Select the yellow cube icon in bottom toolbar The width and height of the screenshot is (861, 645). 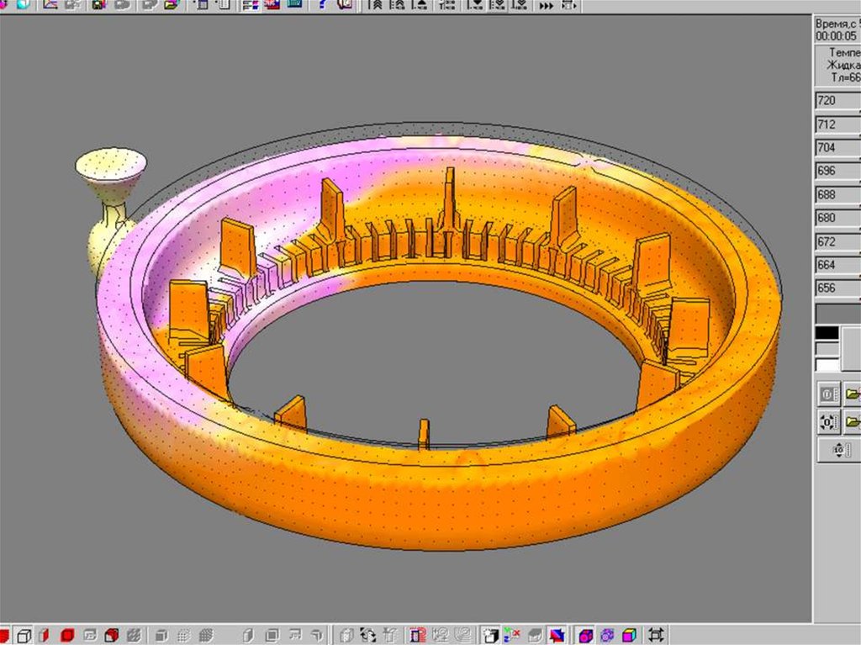(628, 635)
